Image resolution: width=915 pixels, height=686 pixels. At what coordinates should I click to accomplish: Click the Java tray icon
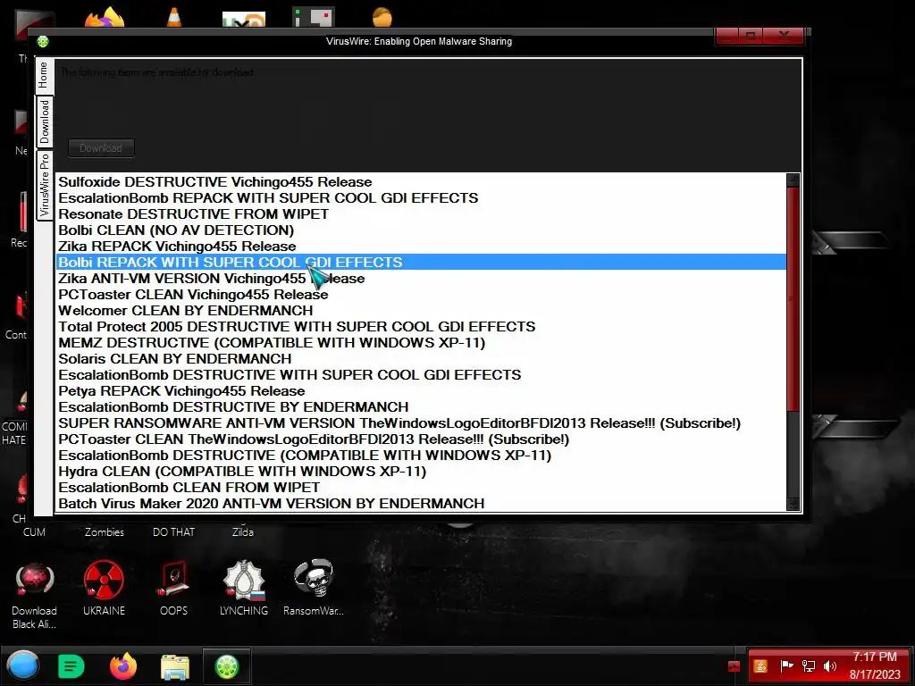pos(760,666)
